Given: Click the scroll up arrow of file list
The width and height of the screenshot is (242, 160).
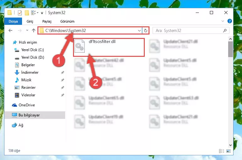Looking at the screenshot, I should tap(230, 39).
